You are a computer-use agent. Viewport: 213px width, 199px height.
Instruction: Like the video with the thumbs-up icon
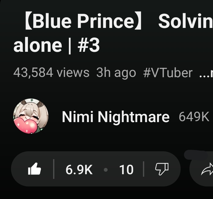coord(34,169)
